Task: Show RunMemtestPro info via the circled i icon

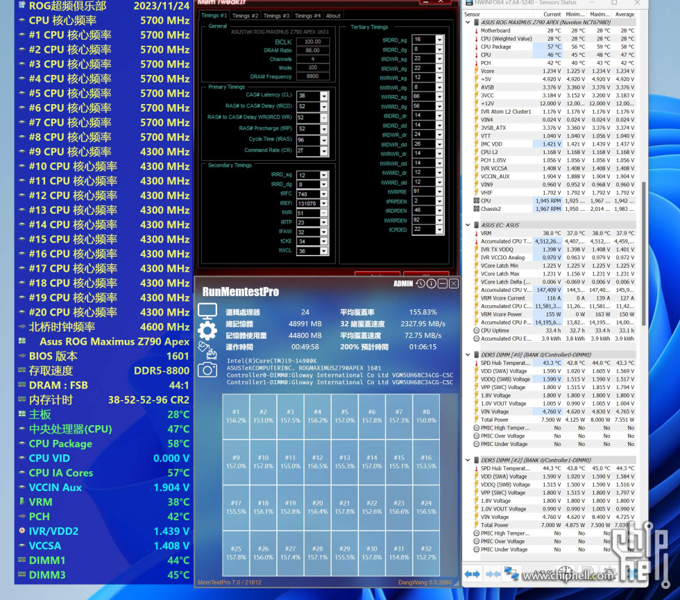Action: 431,284
